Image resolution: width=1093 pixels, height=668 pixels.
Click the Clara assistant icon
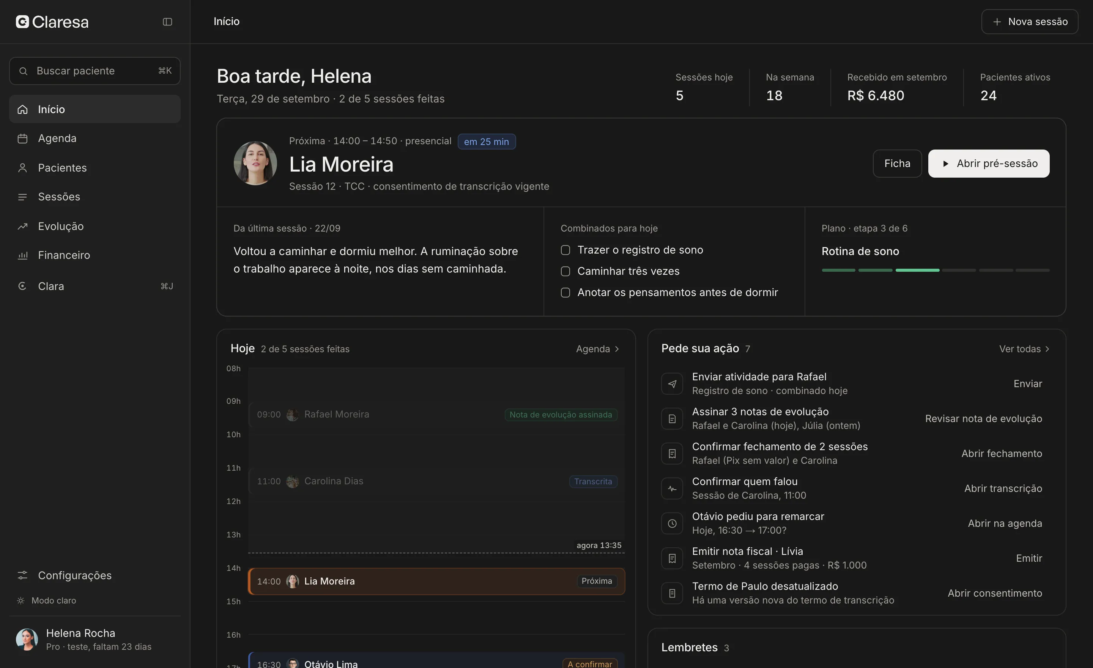22,286
